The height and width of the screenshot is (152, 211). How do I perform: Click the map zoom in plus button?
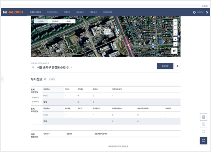[175, 39]
